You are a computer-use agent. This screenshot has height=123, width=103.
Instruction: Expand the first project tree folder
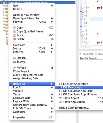[4, 6]
